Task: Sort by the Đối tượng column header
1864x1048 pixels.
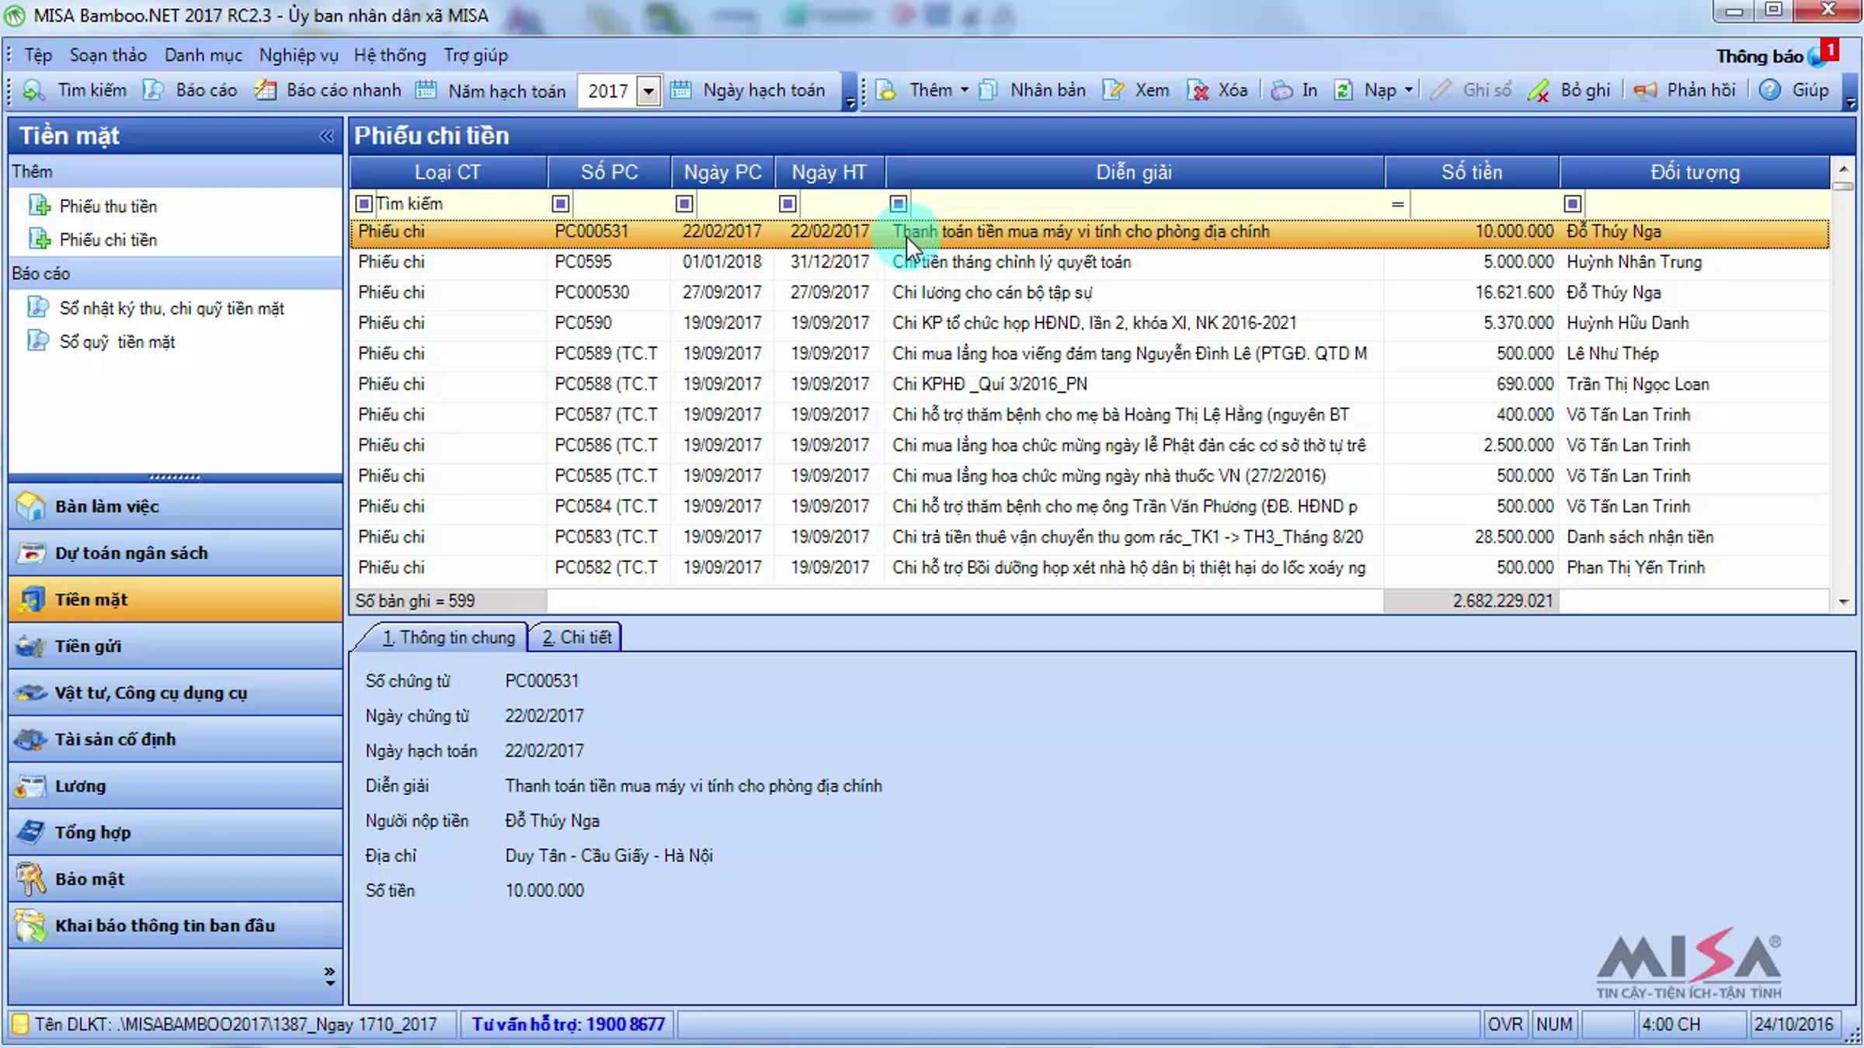Action: 1695,172
